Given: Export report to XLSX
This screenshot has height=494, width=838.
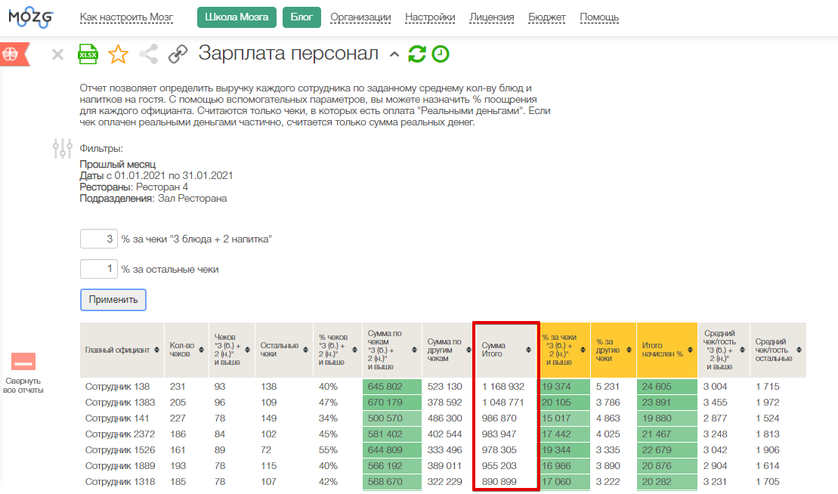Looking at the screenshot, I should (x=88, y=54).
